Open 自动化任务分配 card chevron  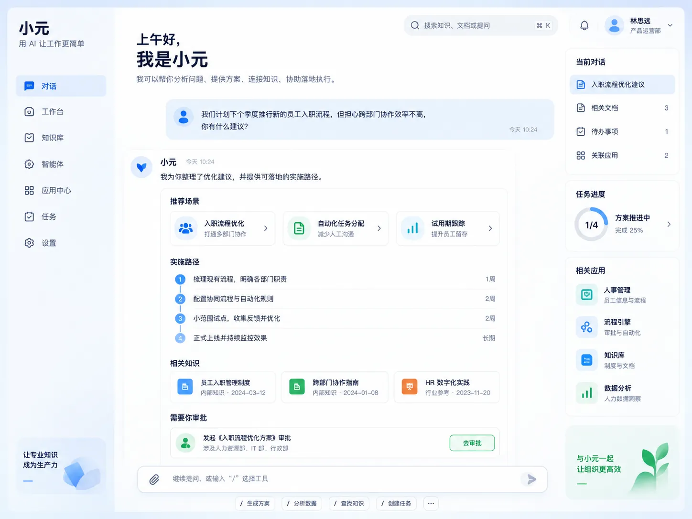tap(379, 228)
